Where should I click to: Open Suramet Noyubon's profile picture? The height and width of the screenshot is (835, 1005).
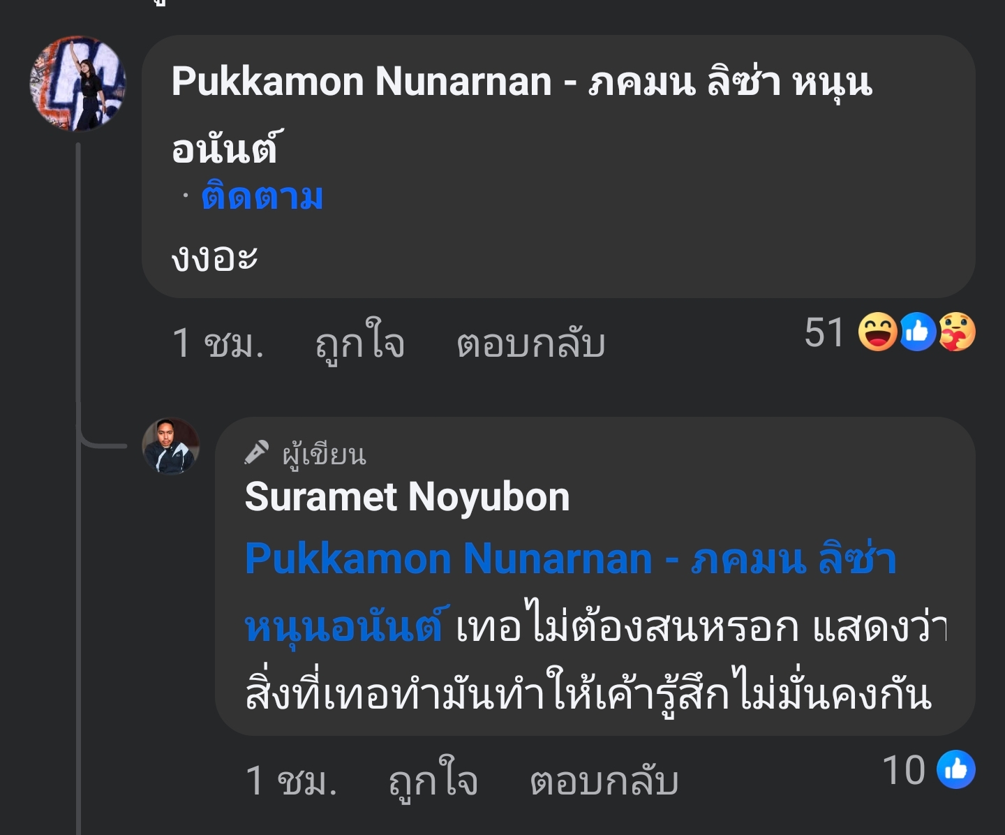pyautogui.click(x=170, y=446)
